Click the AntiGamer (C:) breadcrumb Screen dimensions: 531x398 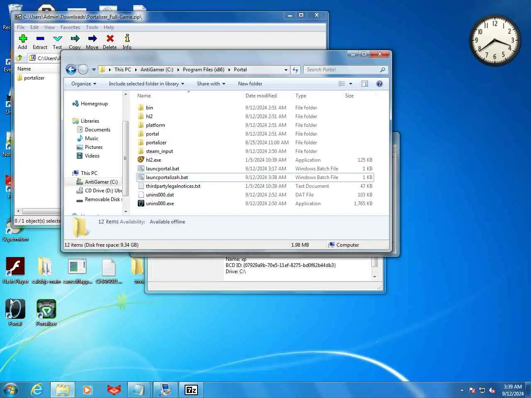tap(157, 70)
